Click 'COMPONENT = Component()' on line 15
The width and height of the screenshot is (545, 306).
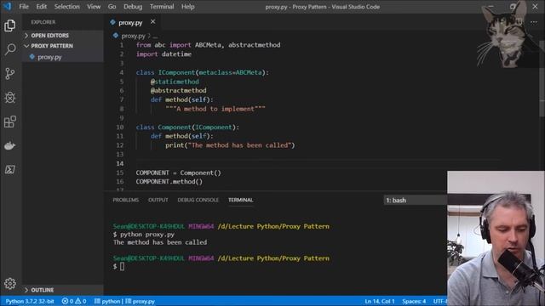(178, 173)
